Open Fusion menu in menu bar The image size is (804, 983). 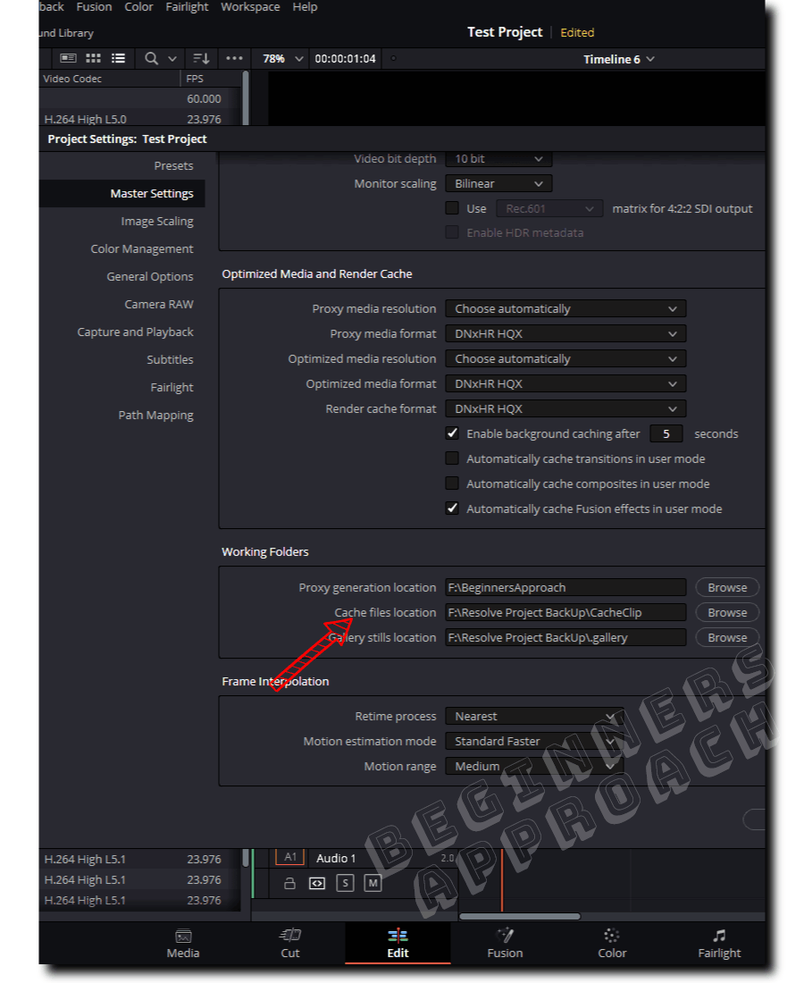pos(94,7)
